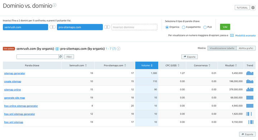Click the 0.01 Concorrenza value

point(214,73)
